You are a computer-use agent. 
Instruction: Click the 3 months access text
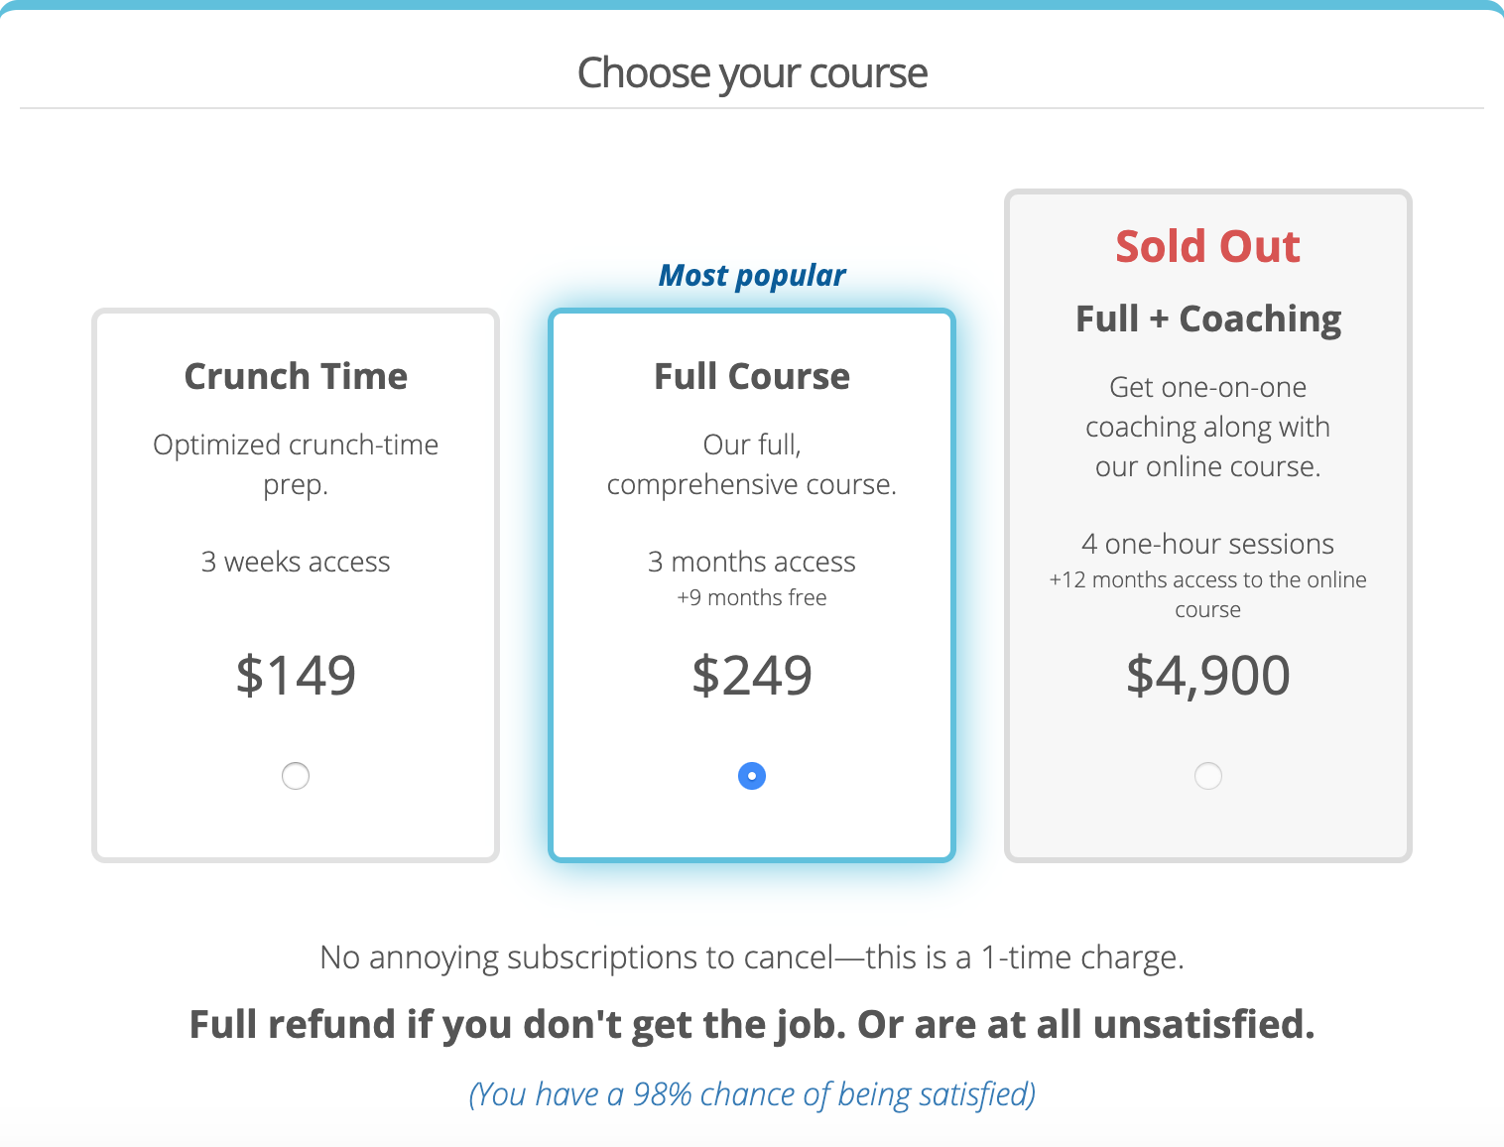(752, 562)
